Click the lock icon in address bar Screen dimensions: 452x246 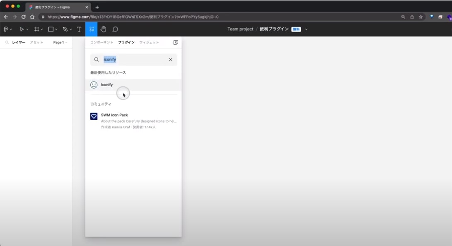(43, 17)
